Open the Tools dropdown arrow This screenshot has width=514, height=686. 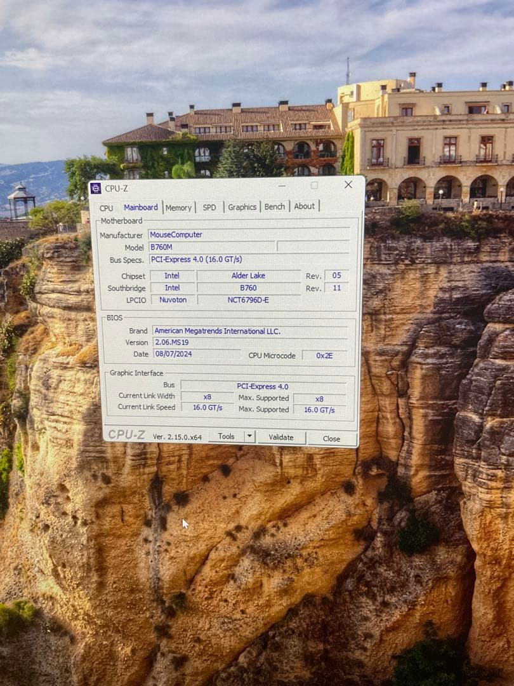click(249, 436)
